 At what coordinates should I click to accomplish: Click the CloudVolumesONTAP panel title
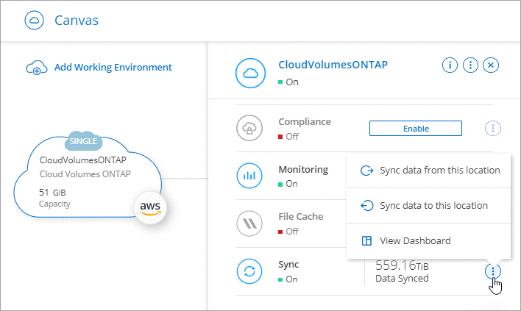click(x=333, y=65)
